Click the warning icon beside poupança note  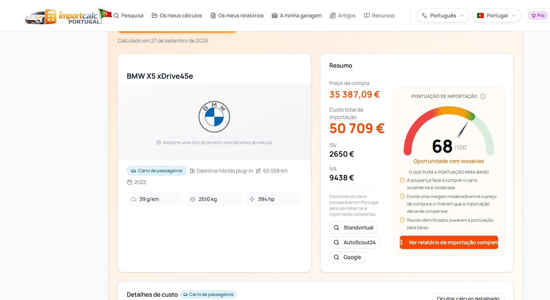click(402, 180)
